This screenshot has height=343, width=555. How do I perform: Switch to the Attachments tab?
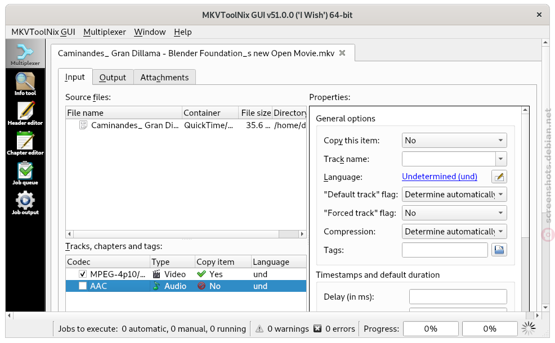coord(164,78)
